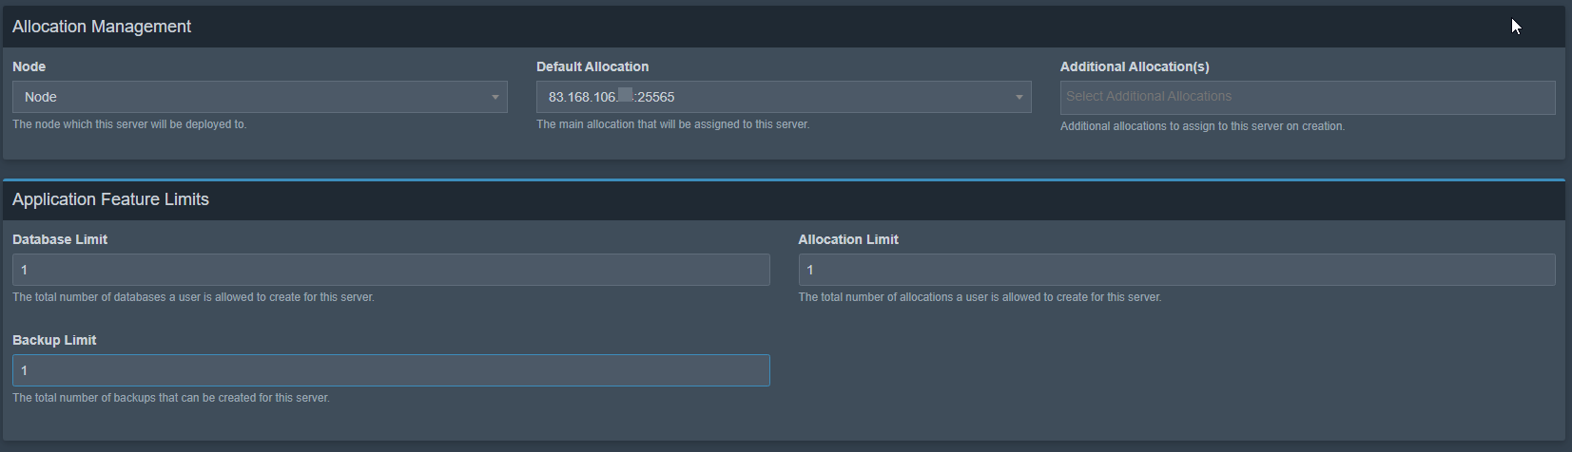Click the "Database Limit" label
1572x452 pixels.
(60, 239)
